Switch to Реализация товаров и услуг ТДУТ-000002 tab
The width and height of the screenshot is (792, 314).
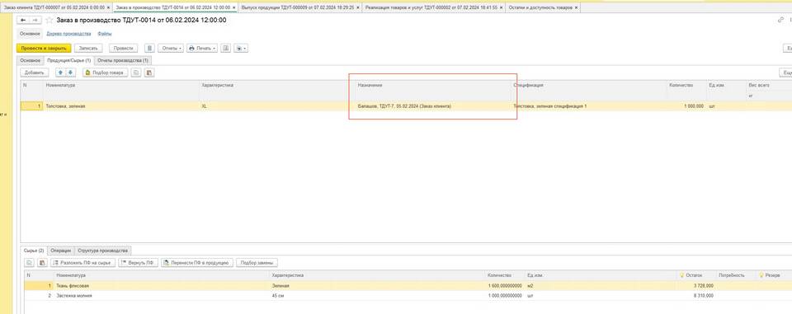click(431, 8)
